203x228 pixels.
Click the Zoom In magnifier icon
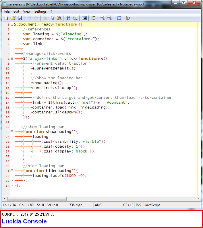(x=103, y=18)
